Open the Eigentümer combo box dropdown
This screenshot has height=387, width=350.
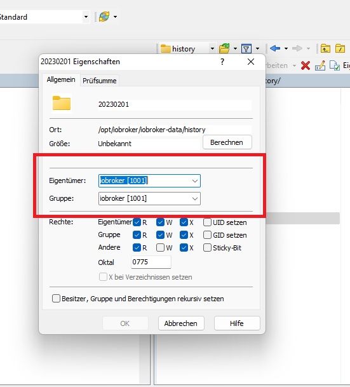(195, 181)
